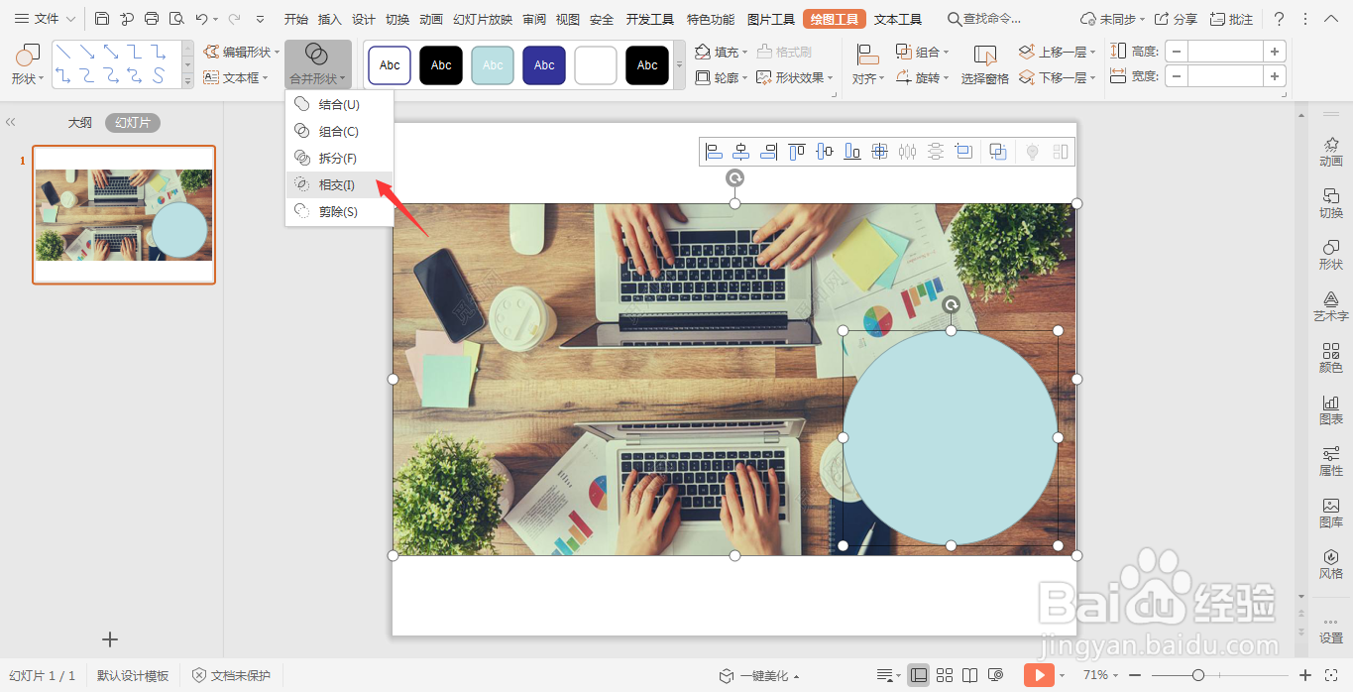Open the 文件 file menu
Image resolution: width=1353 pixels, height=692 pixels.
(45, 19)
